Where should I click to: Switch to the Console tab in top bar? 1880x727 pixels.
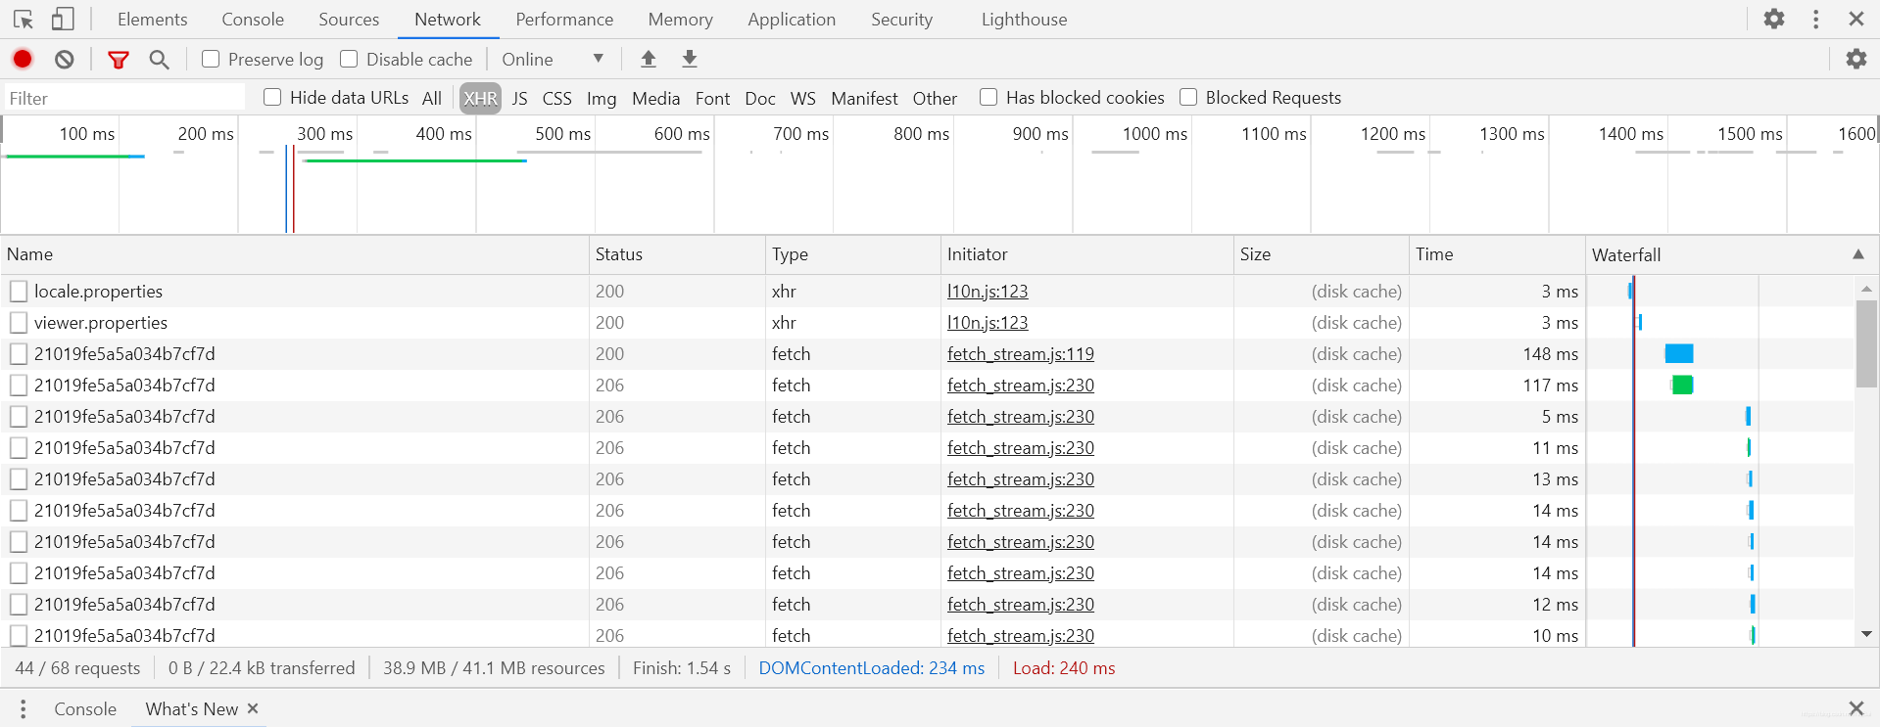253,20
